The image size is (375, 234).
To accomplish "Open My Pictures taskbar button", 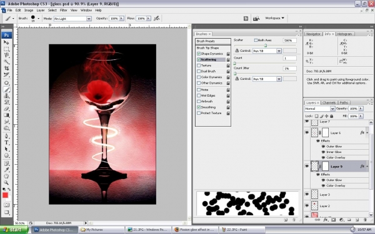I will 101,230.
